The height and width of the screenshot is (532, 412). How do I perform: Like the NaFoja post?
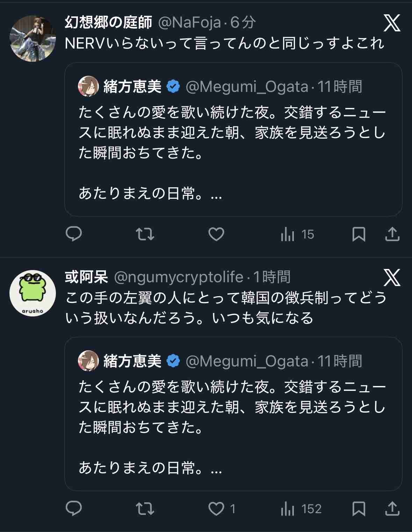click(x=216, y=234)
